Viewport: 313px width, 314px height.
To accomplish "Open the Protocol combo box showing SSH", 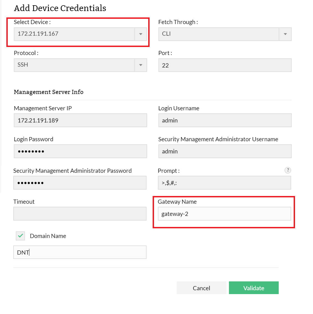I will pyautogui.click(x=74, y=65).
